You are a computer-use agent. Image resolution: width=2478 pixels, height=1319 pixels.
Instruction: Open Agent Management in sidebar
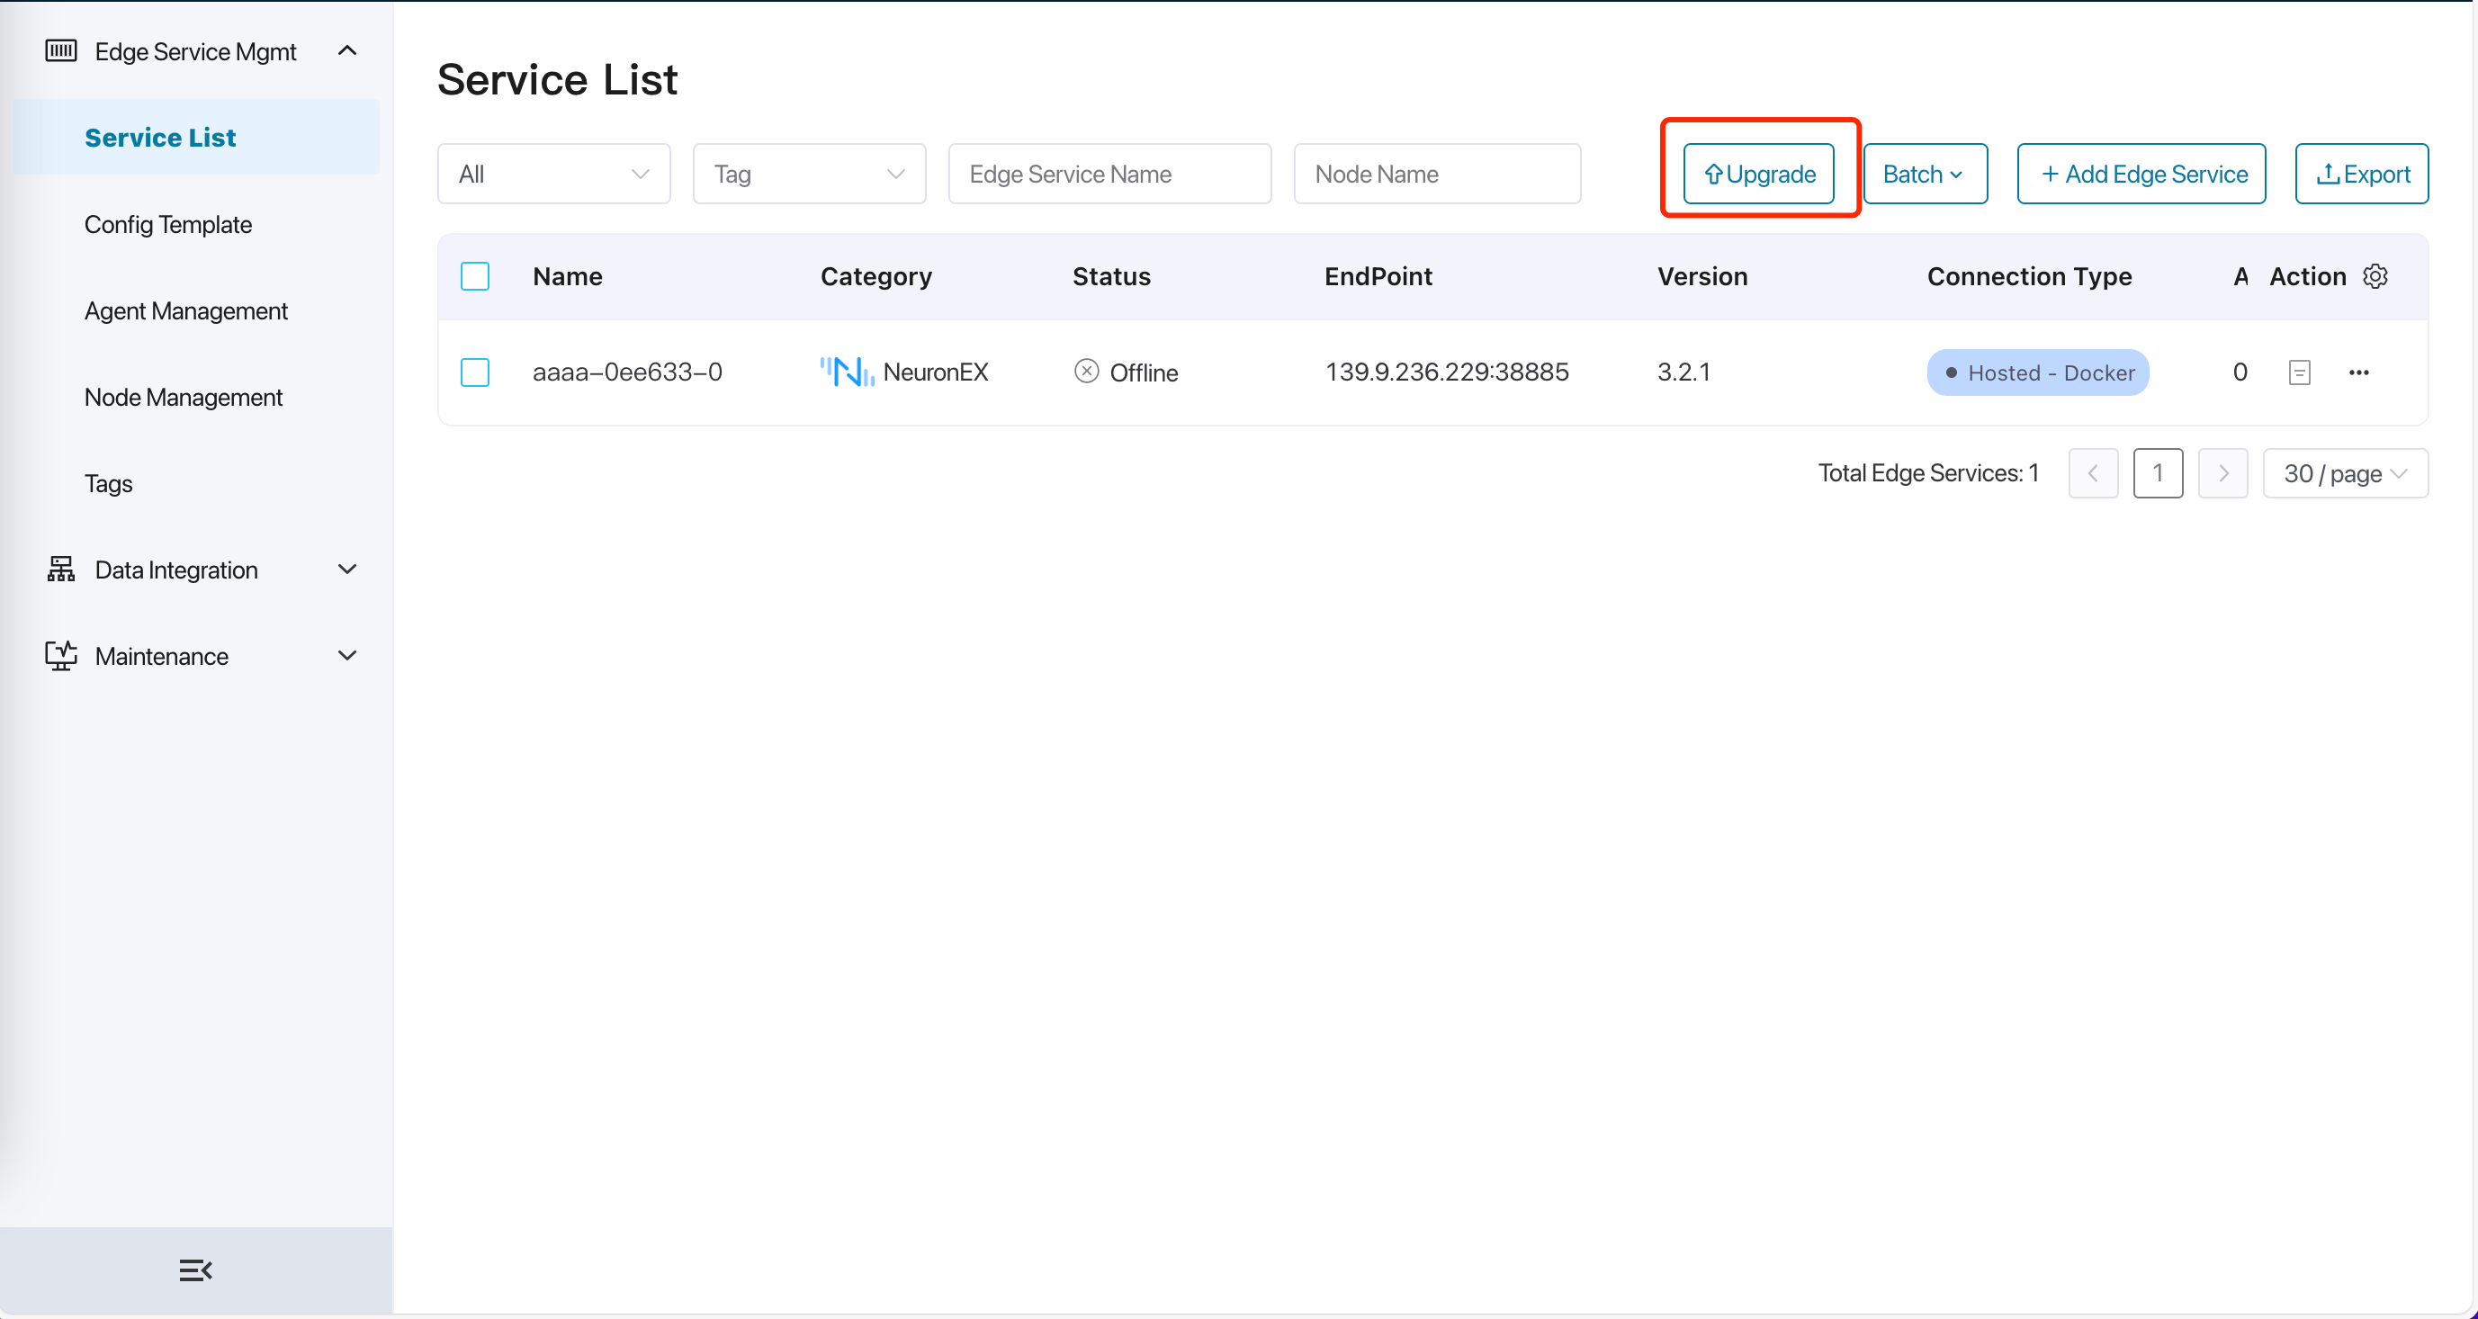(185, 310)
